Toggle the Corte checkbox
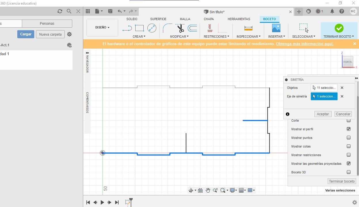This screenshot has height=207, width=359. pyautogui.click(x=349, y=120)
